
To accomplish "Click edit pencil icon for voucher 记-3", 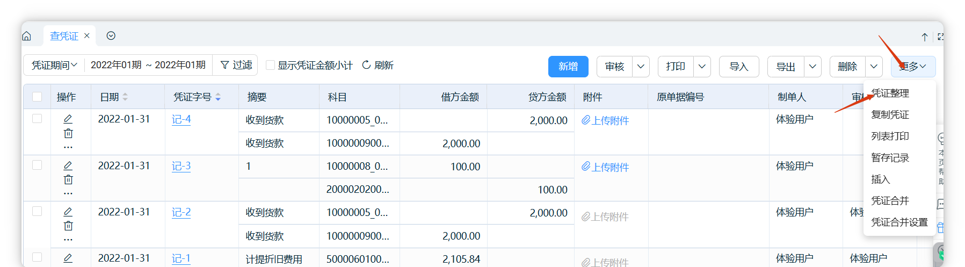I will click(x=68, y=165).
